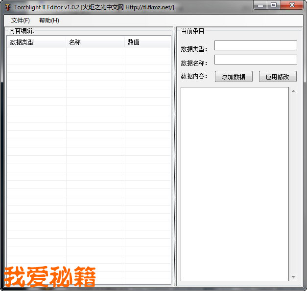This screenshot has height=291, width=307.
Task: Maximize the editor window
Action: click(274, 5)
